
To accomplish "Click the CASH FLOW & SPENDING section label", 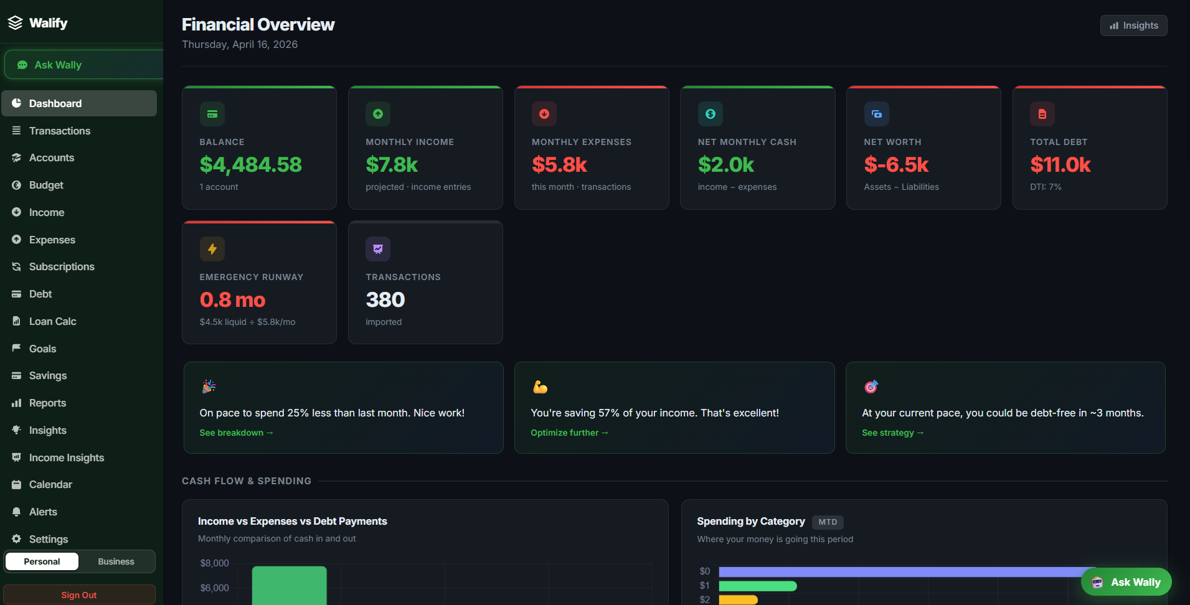I will tap(247, 481).
